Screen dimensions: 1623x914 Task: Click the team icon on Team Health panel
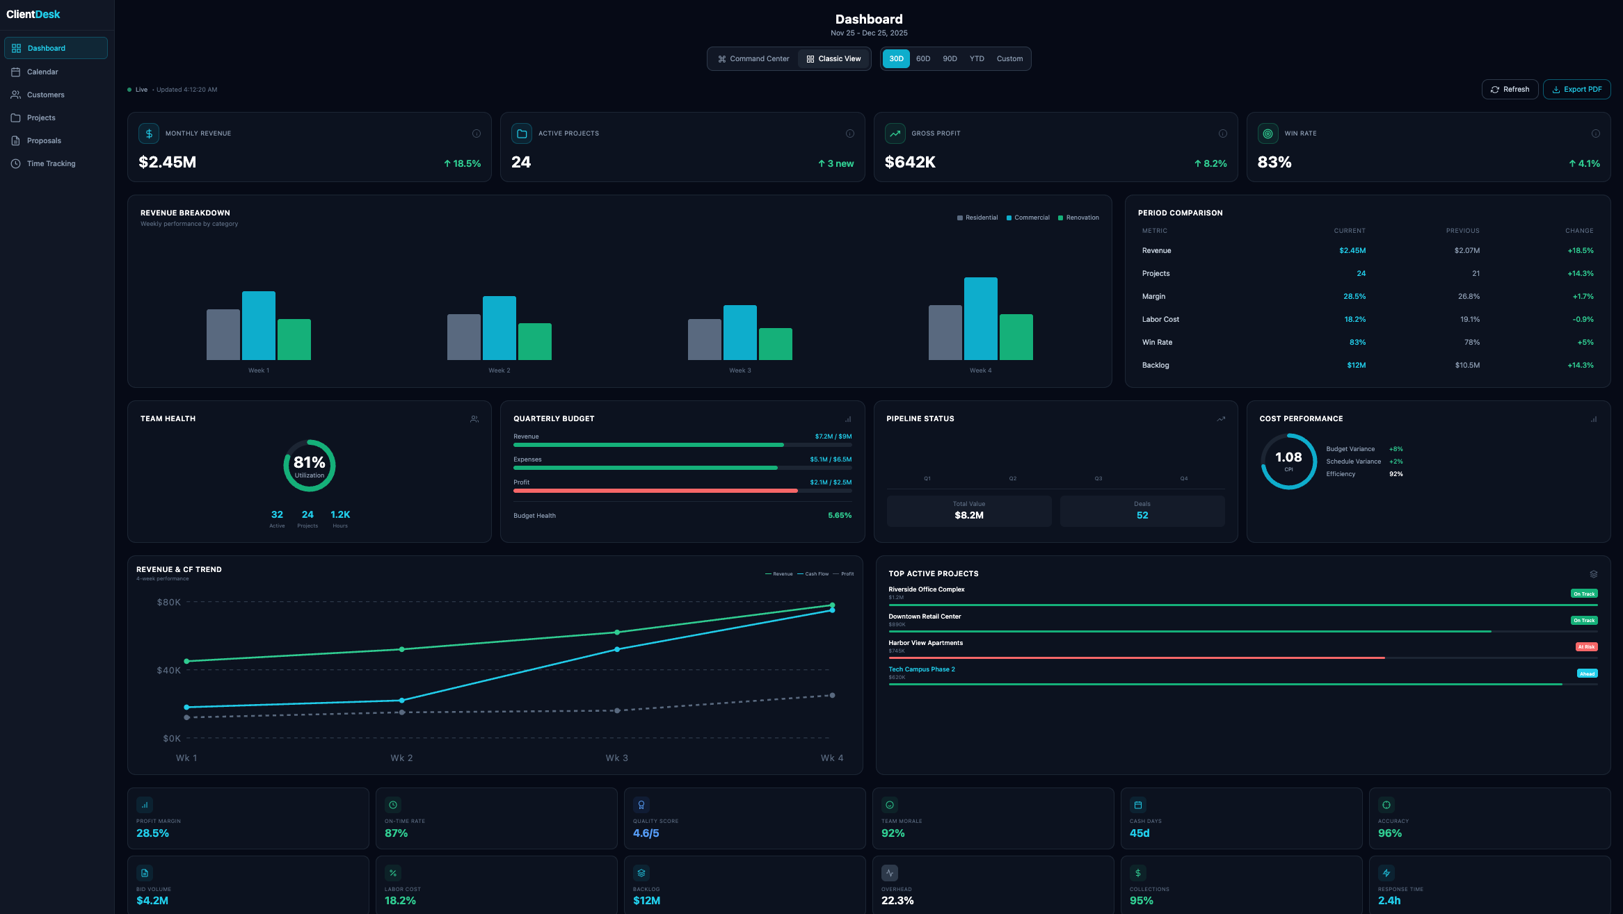(474, 418)
